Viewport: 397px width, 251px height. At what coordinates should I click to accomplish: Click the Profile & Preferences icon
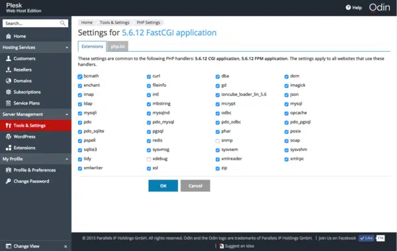click(x=9, y=170)
